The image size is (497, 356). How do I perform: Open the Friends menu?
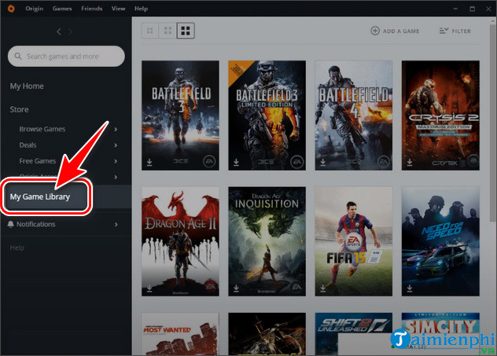click(91, 9)
